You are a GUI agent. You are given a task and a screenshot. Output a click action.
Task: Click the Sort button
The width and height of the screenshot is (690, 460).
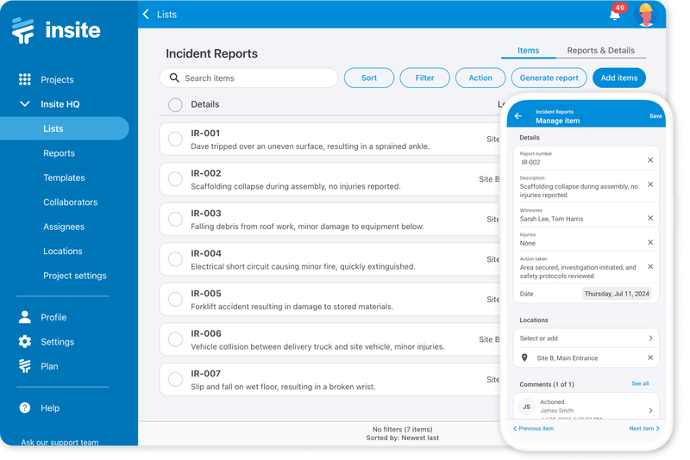[x=369, y=78]
